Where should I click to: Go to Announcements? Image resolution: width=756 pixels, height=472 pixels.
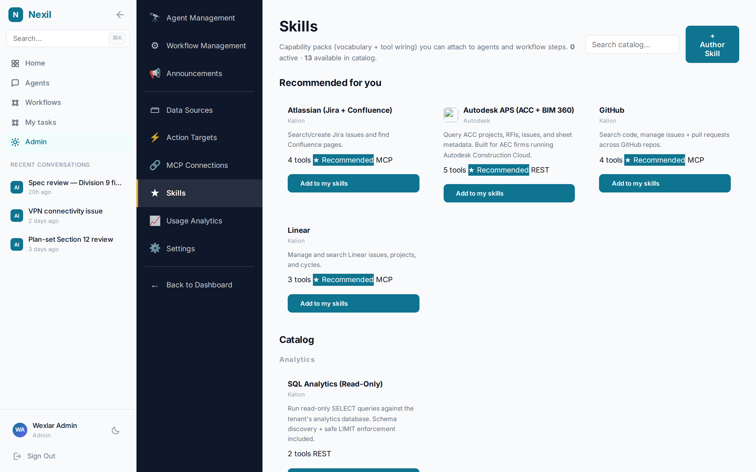pyautogui.click(x=199, y=73)
